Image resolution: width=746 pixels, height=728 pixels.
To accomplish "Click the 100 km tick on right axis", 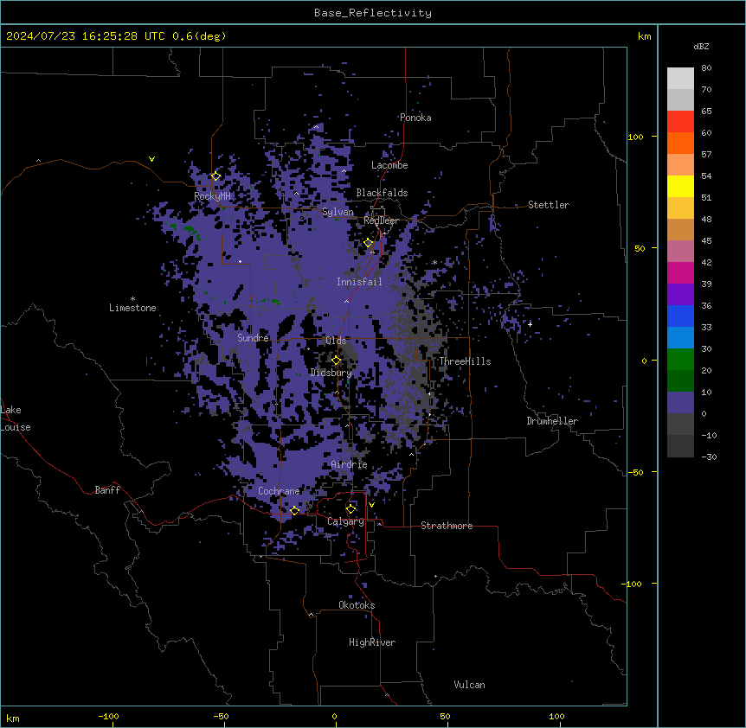I will (x=635, y=137).
